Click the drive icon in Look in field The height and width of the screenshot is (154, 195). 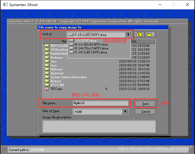(71, 35)
